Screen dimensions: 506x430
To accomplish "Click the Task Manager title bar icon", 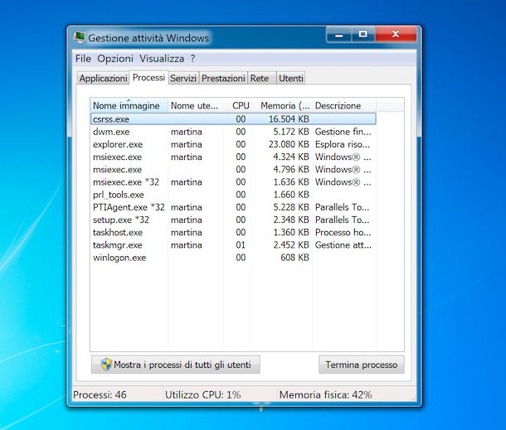I will (x=79, y=37).
